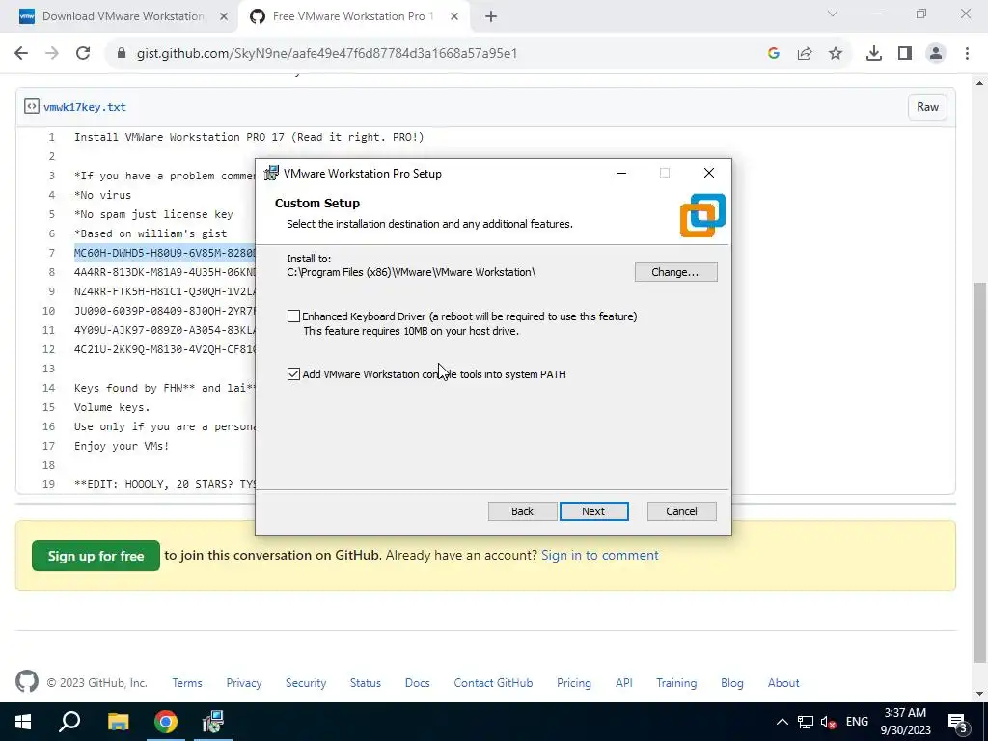Viewport: 988px width, 741px height.
Task: Click Next in VMware setup dialog
Action: (x=593, y=511)
